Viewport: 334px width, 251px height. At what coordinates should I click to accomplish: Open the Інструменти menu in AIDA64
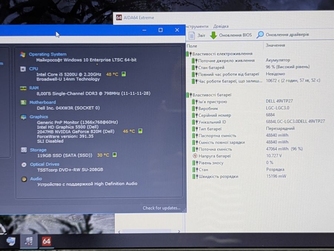[197, 27]
